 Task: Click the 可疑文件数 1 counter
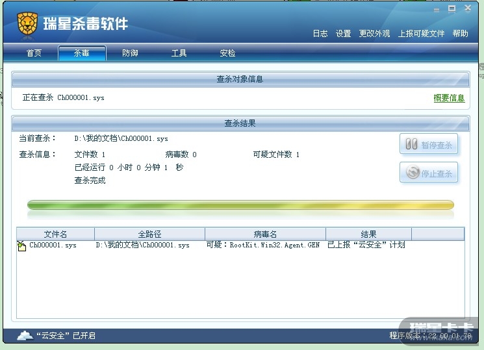click(x=276, y=155)
